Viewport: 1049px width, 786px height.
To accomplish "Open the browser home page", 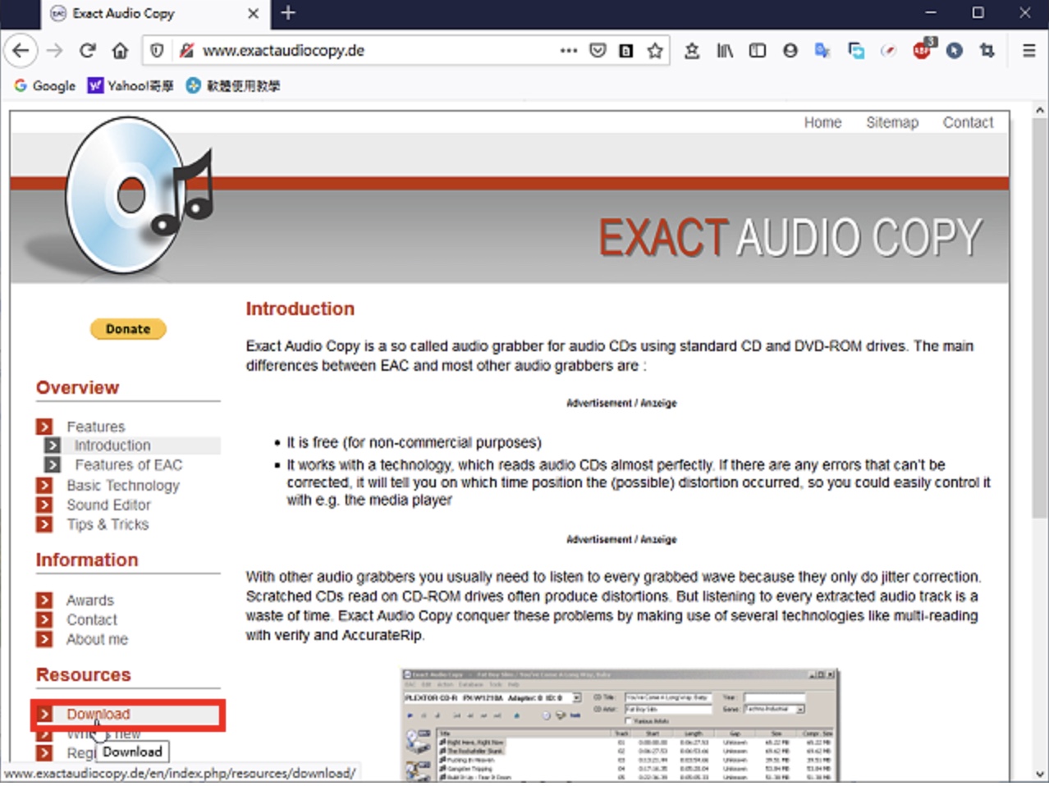I will (120, 51).
